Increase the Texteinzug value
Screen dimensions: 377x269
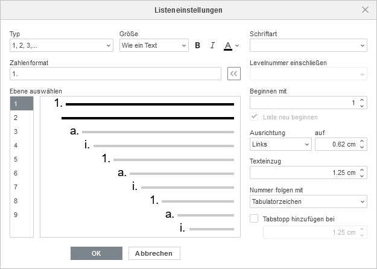click(362, 169)
